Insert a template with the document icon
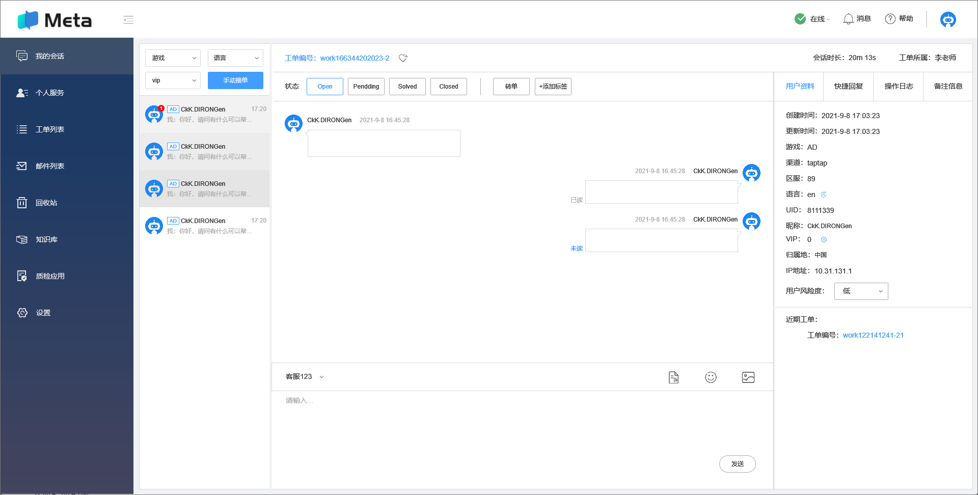978x495 pixels. [x=673, y=377]
